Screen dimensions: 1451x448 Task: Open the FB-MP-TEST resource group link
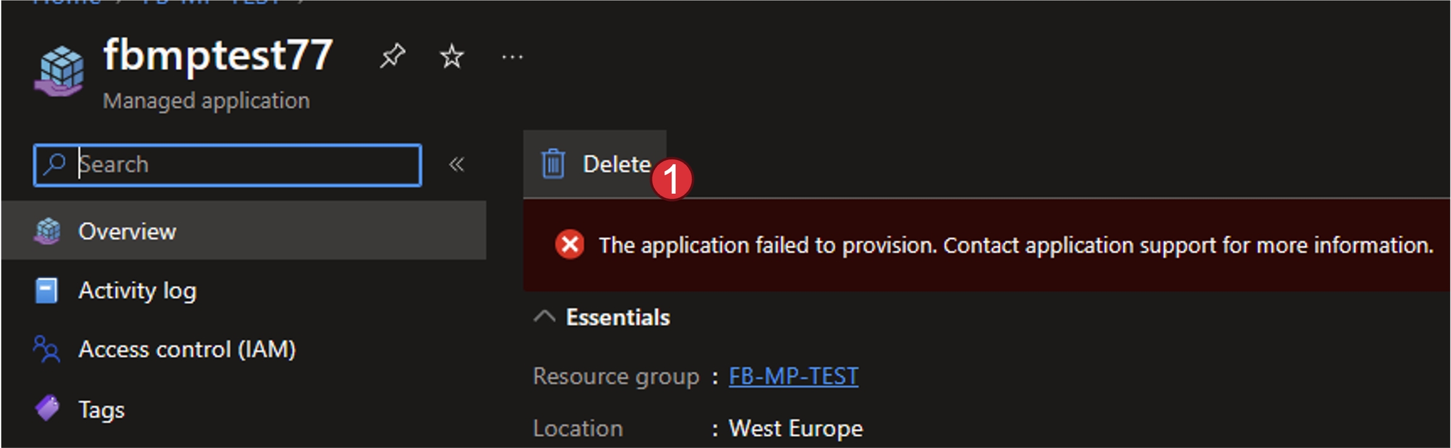coord(793,376)
